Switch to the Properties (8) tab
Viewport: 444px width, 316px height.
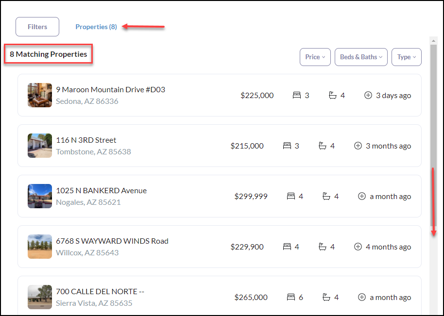(96, 27)
